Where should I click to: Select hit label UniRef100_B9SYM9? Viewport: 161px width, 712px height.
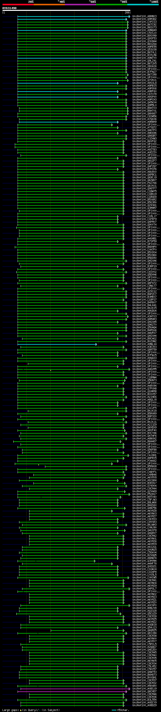coord(144,36)
